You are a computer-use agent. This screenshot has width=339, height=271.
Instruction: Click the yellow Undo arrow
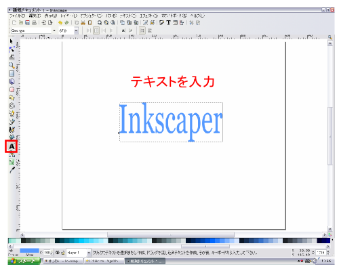[60, 22]
